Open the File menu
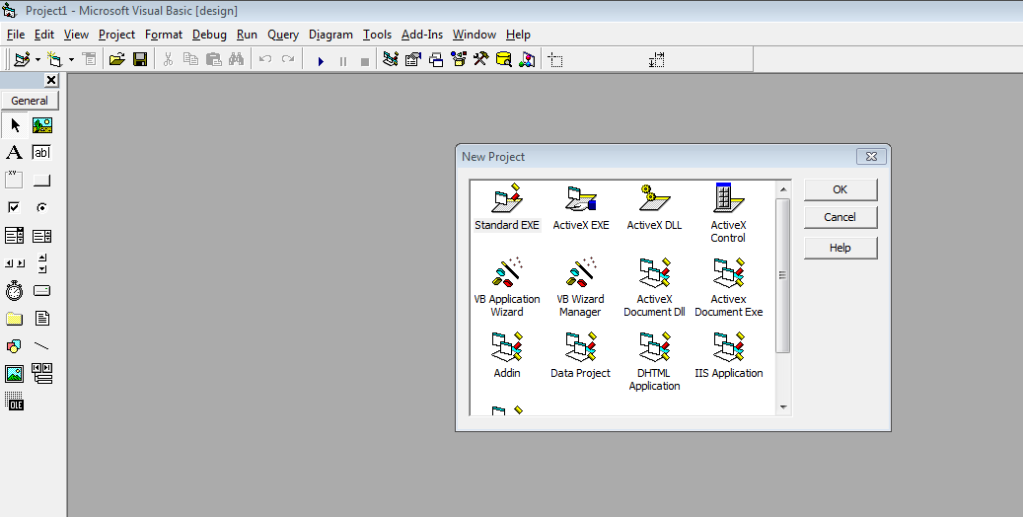 coord(16,35)
